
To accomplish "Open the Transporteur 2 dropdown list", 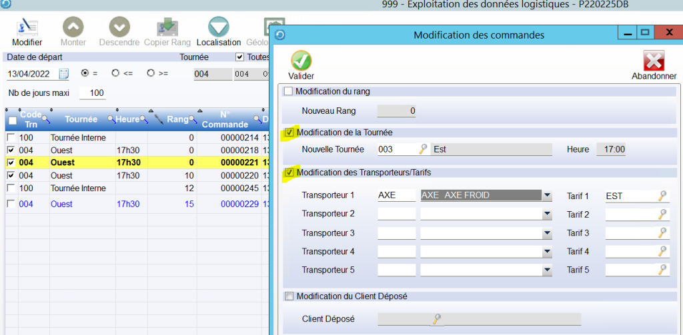I will [547, 214].
